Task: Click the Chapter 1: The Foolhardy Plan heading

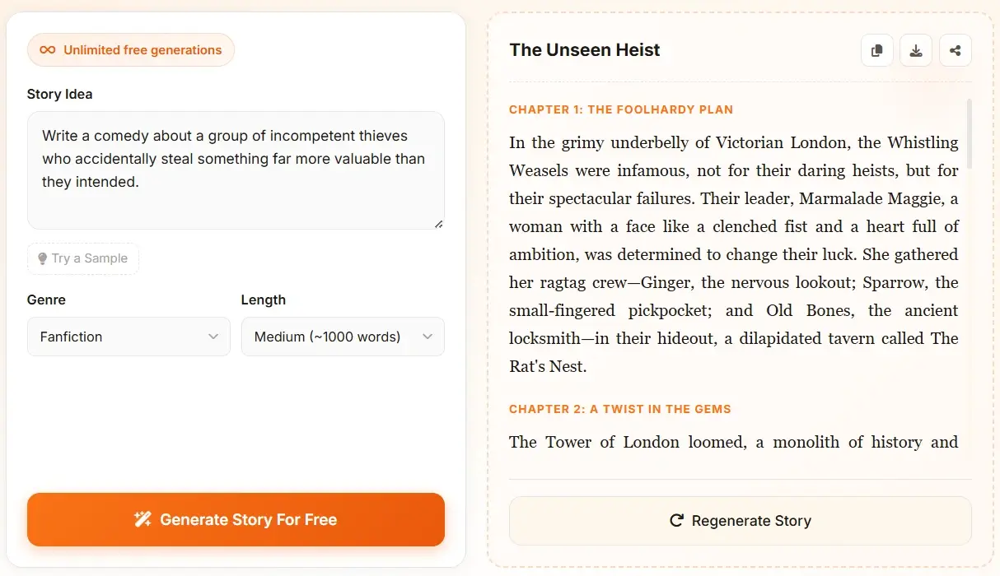Action: point(620,109)
